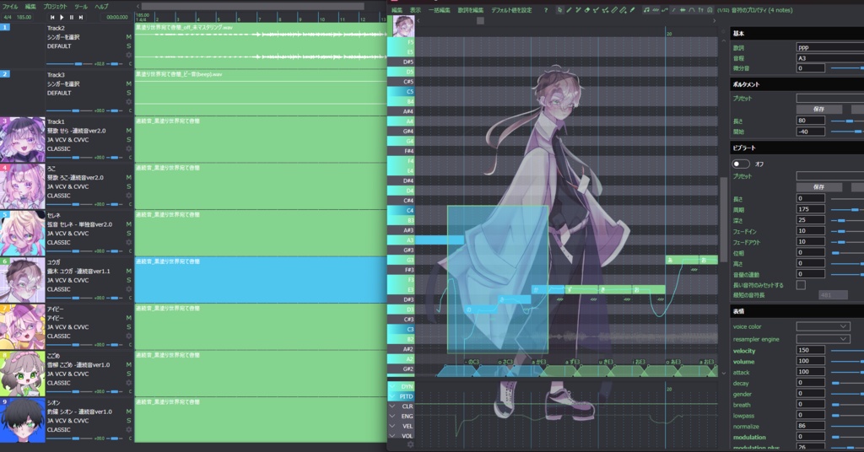864x452 pixels.
Task: Expand the PITD expression chevron
Action: [x=392, y=396]
